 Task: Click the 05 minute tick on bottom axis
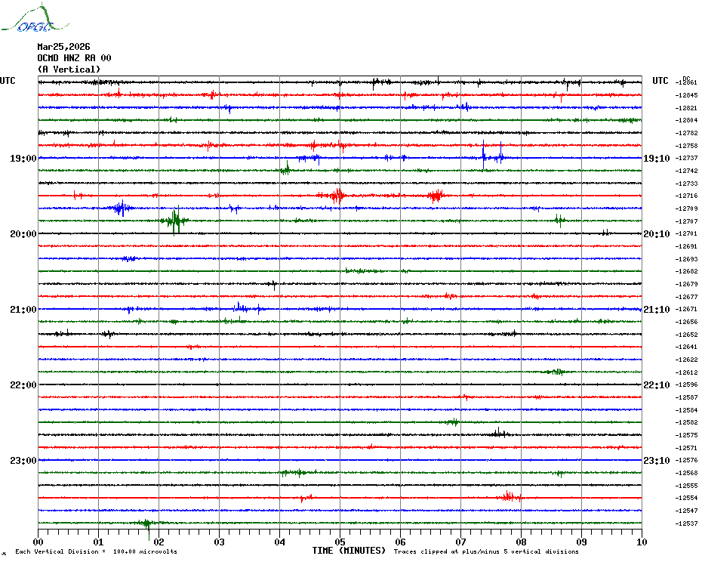340,542
